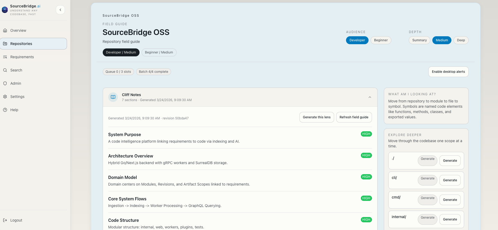Select the Developer audience option
Screen dimensions: 498x230
click(357, 40)
